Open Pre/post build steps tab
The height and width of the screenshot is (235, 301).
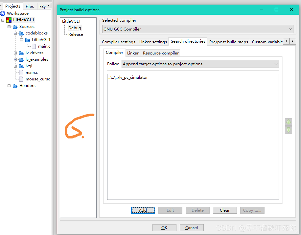tap(228, 42)
